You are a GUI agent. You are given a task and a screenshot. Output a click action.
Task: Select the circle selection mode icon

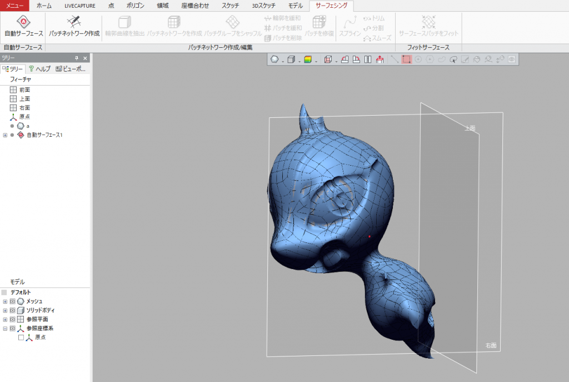[418, 59]
